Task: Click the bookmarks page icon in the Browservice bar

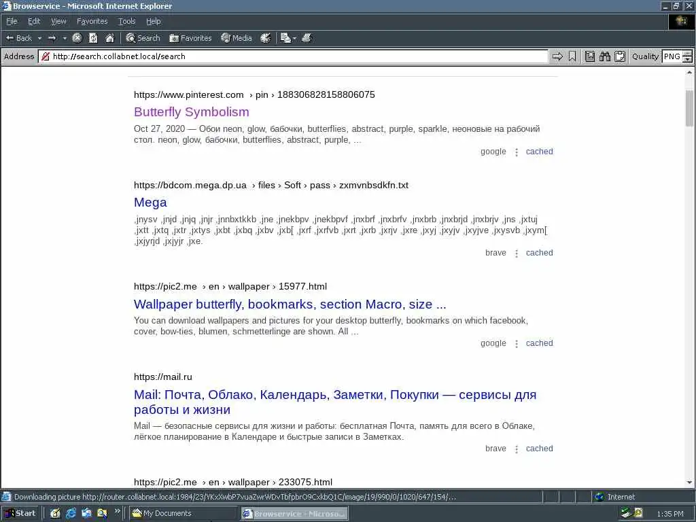Action: click(589, 56)
